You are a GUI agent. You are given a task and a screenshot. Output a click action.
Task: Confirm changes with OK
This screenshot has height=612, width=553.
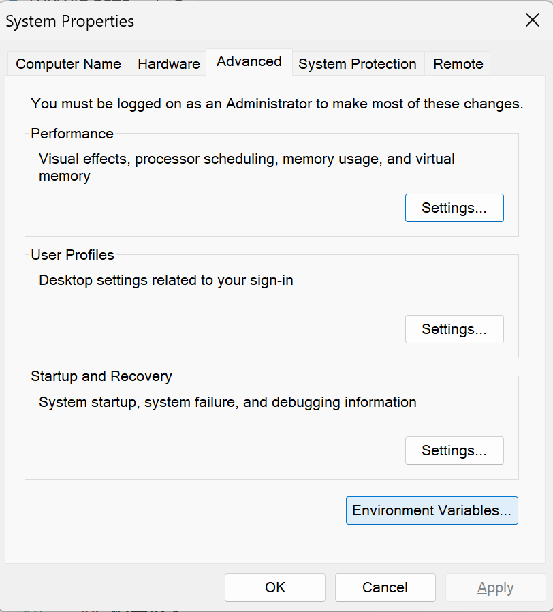pyautogui.click(x=274, y=587)
